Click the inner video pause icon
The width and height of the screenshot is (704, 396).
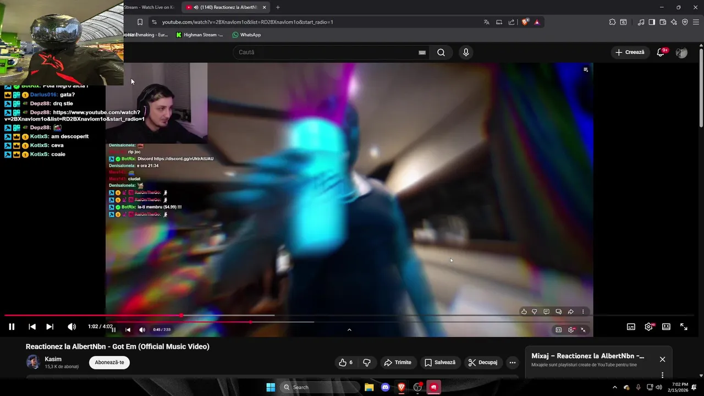(114, 329)
